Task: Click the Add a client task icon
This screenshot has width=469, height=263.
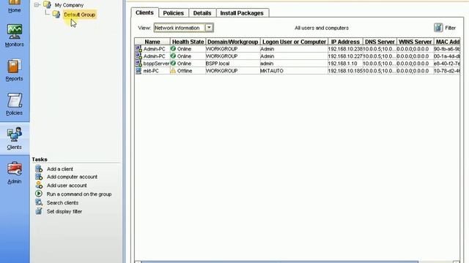Action: pyautogui.click(x=39, y=169)
